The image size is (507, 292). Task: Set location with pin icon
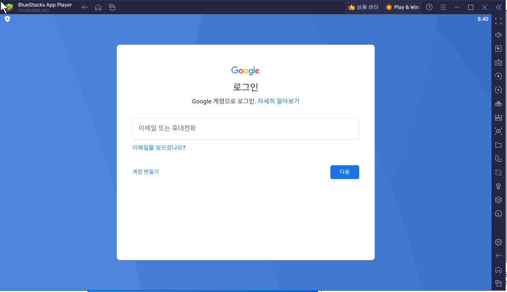498,186
